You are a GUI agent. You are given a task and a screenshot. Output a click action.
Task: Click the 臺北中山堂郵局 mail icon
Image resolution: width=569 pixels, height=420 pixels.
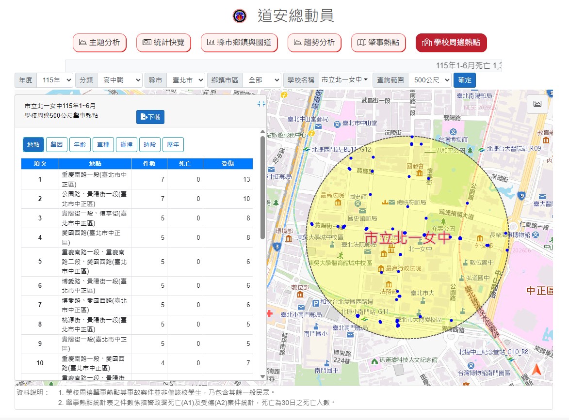pyautogui.click(x=318, y=126)
